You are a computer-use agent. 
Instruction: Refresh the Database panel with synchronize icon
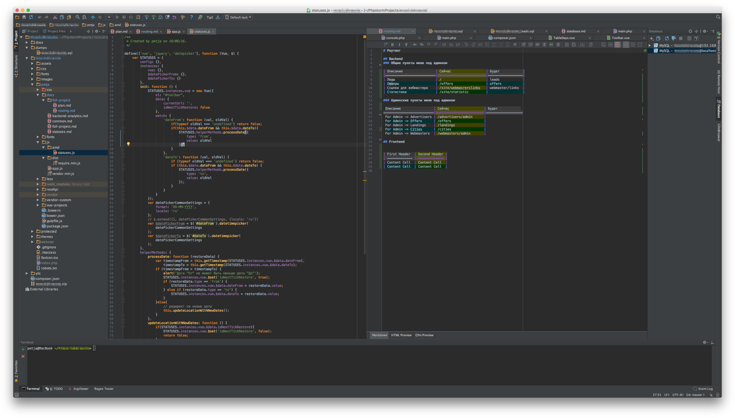(x=667, y=38)
